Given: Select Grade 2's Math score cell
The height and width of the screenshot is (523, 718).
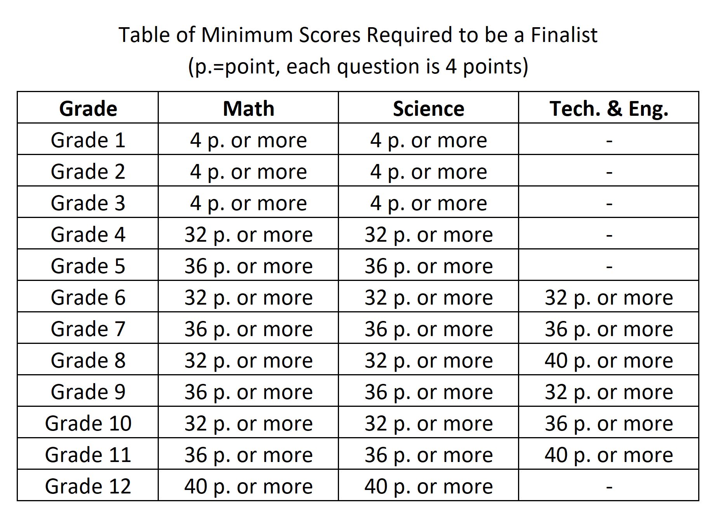Looking at the screenshot, I should [x=249, y=171].
